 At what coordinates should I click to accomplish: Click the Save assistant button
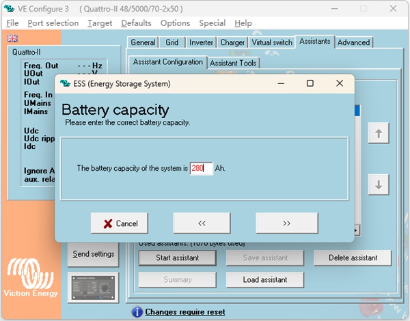[265, 258]
